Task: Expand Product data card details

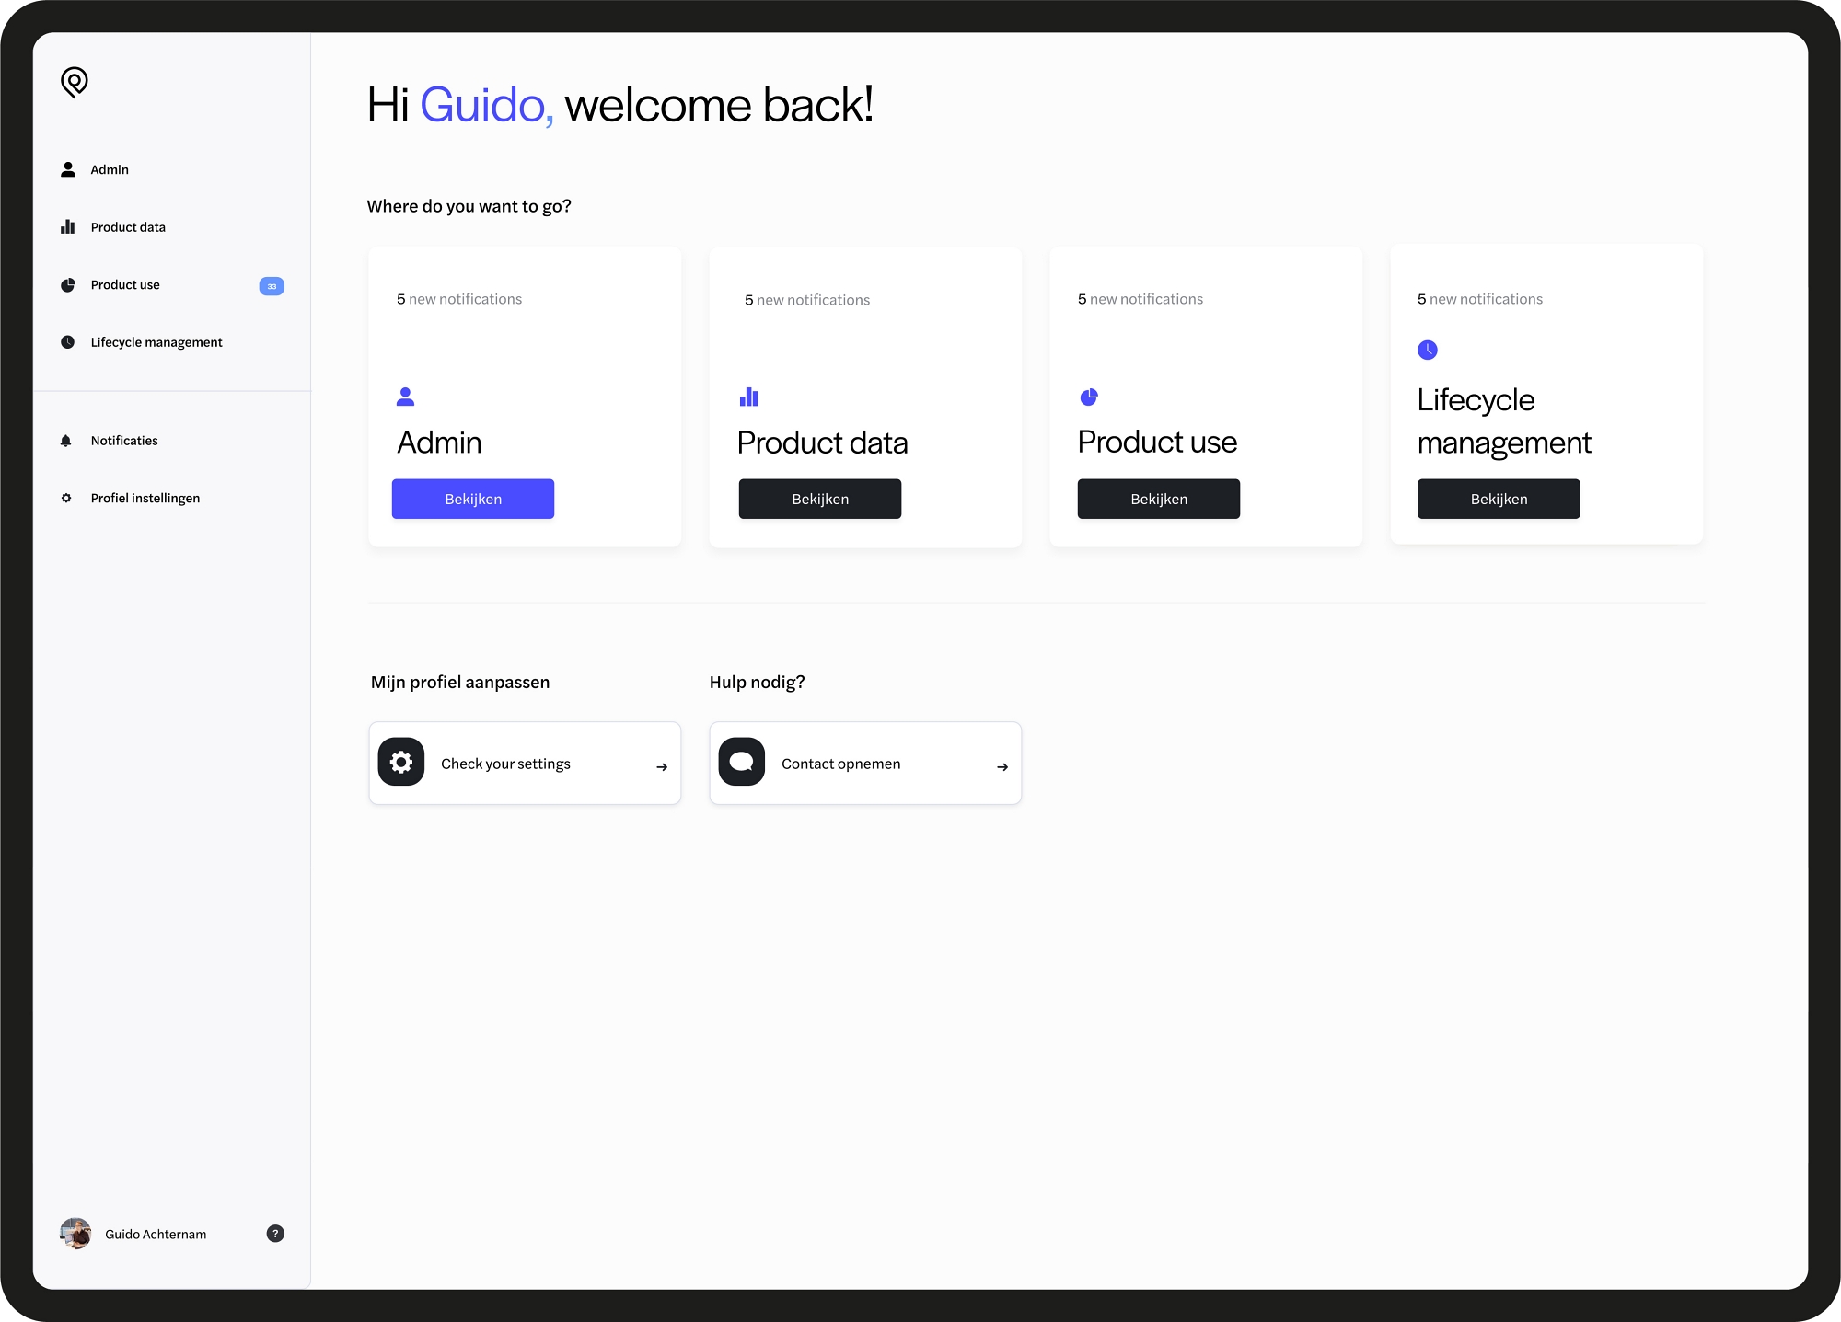Action: click(817, 499)
